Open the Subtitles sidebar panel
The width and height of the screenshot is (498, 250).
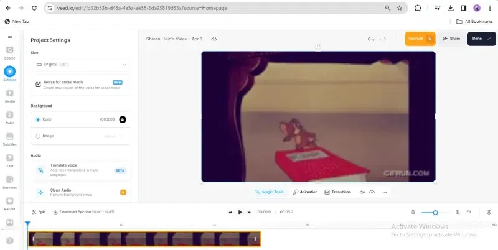click(x=10, y=139)
